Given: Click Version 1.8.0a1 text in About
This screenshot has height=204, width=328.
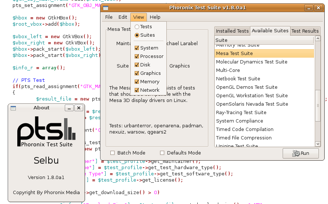Looking at the screenshot, I should (x=46, y=178).
